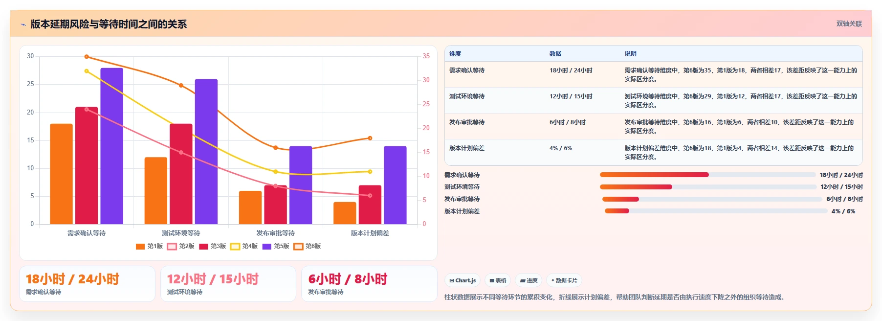Click the 6小时 / 8小时 table cell
This screenshot has height=321, width=882.
coord(568,122)
